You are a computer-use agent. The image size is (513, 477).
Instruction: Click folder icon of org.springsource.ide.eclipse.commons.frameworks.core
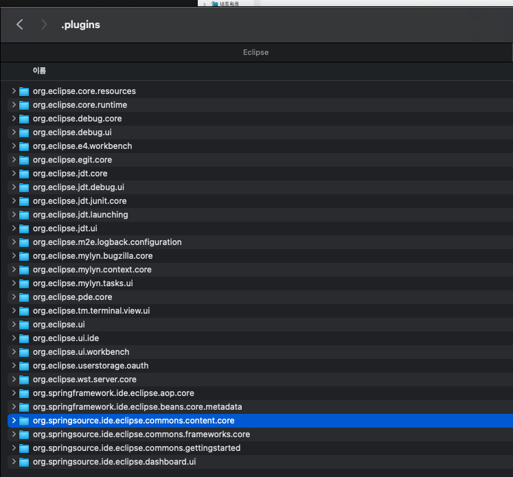pyautogui.click(x=24, y=434)
